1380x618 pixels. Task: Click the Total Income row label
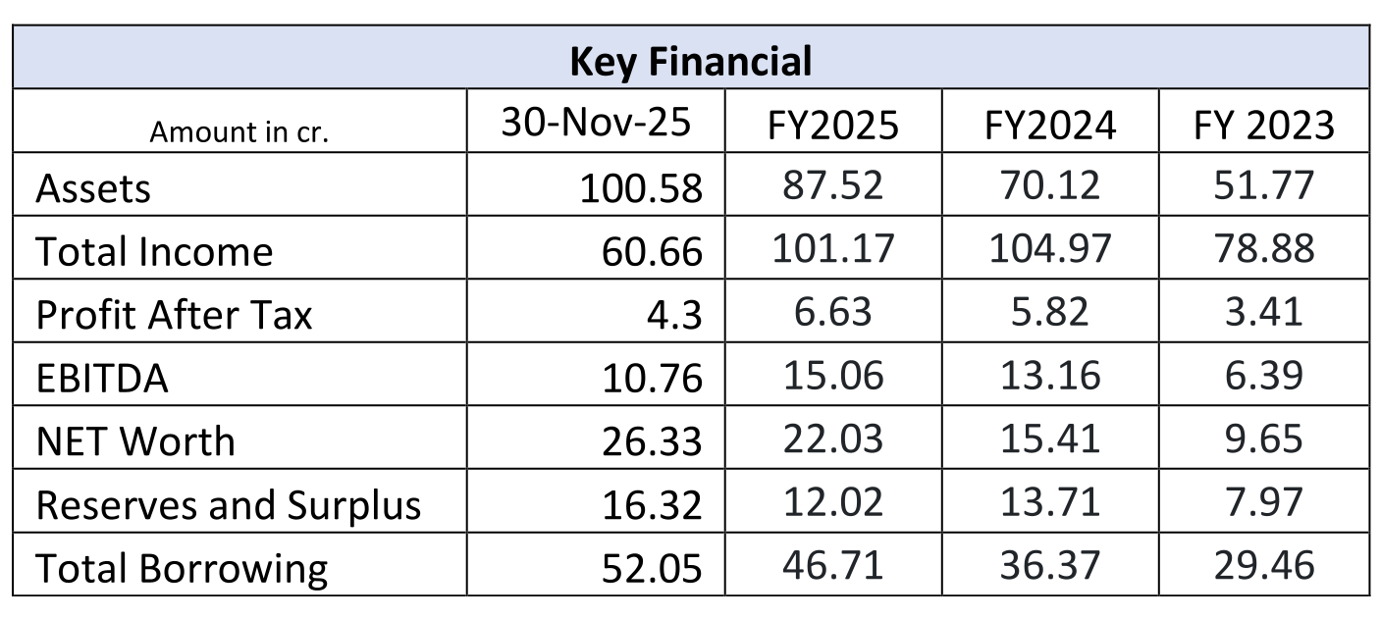[x=154, y=252]
